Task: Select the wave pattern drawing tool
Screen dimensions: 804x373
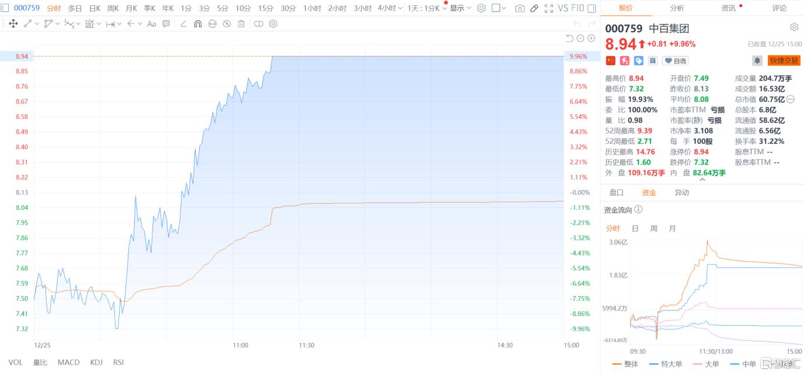Action: tap(69, 24)
